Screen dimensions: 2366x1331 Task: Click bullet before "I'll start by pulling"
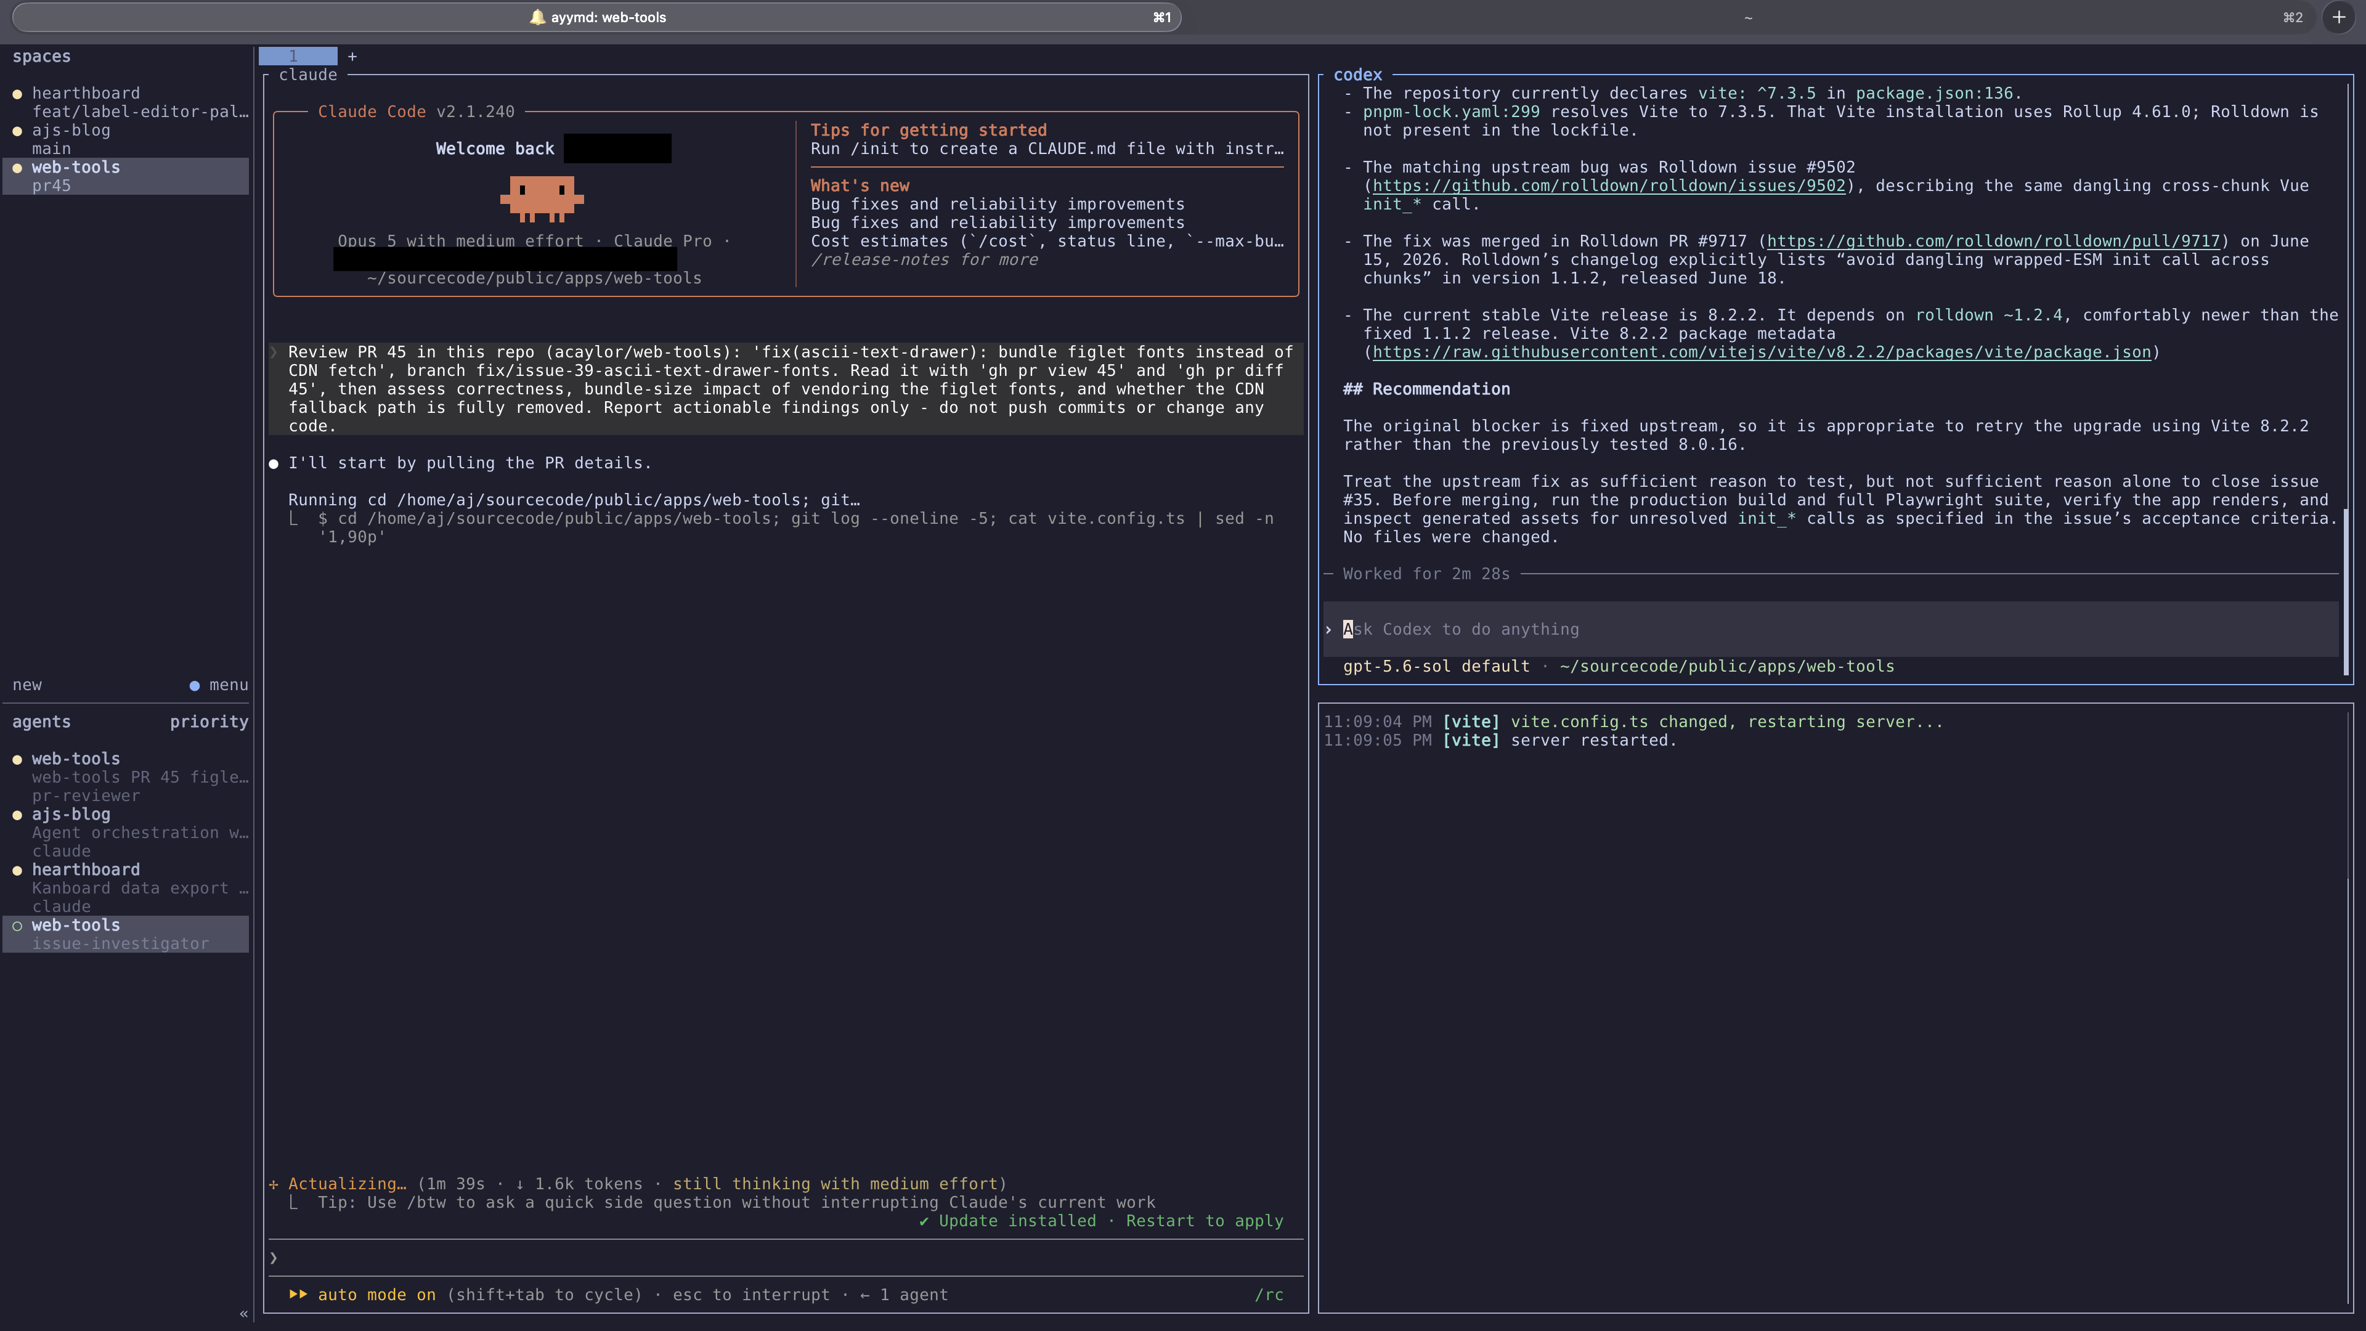[x=274, y=464]
